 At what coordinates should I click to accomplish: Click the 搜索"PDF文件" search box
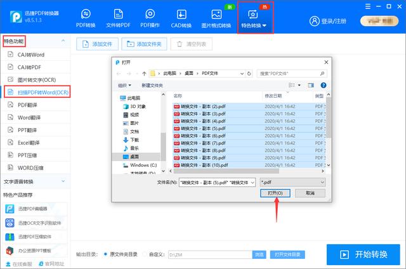(292, 74)
